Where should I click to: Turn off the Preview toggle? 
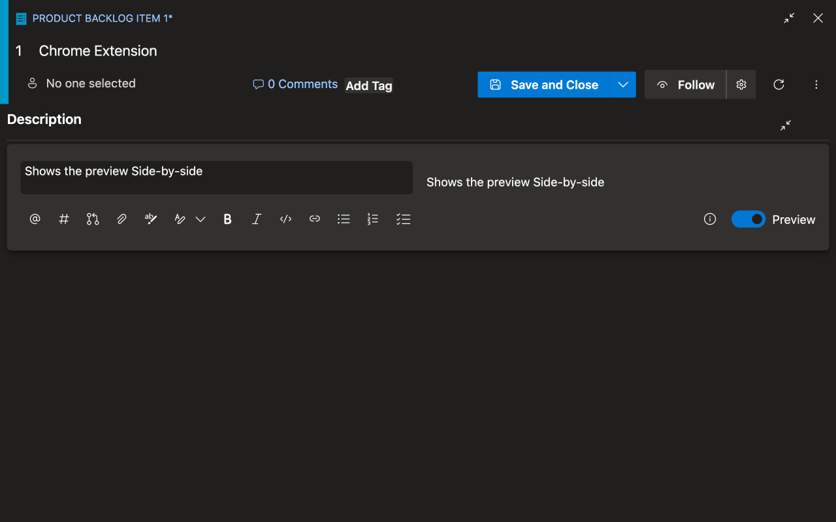(x=748, y=219)
